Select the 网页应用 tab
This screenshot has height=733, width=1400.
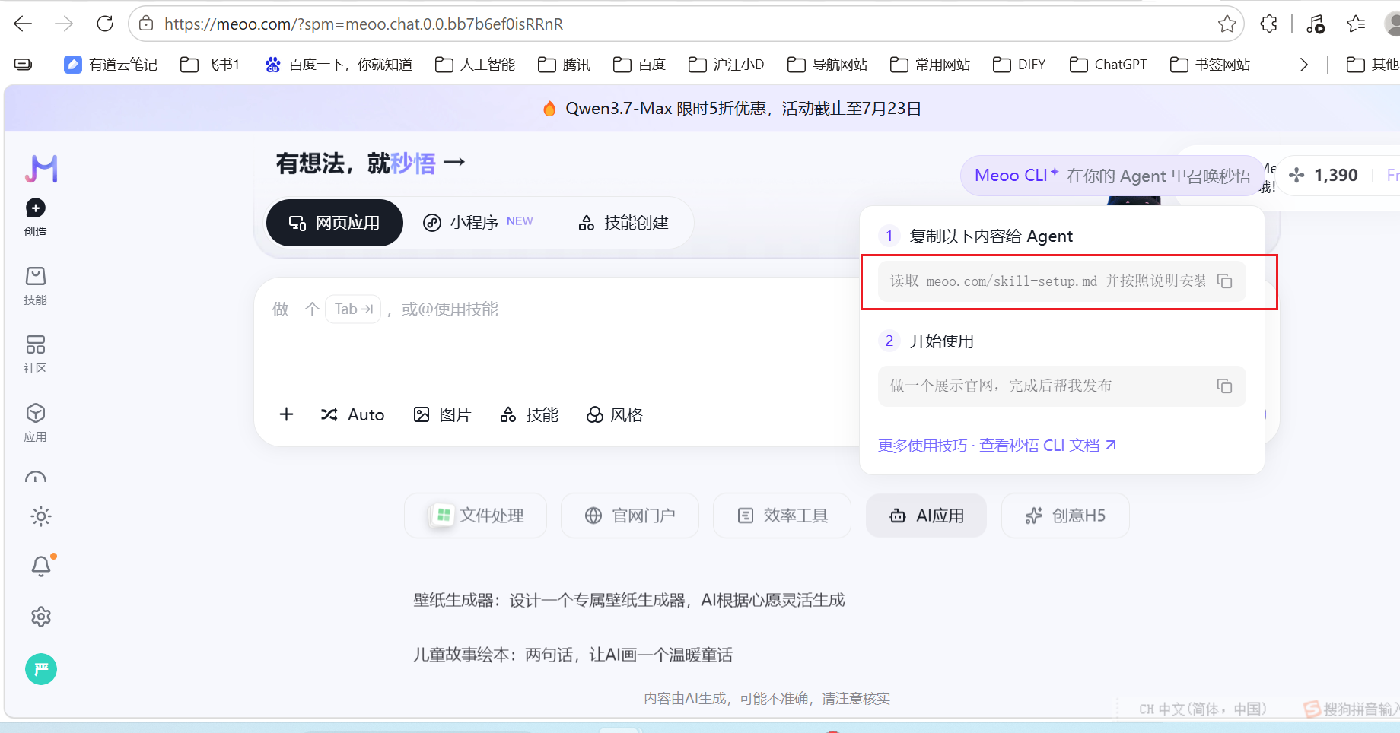point(334,223)
